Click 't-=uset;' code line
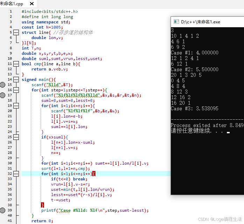 coord(60,200)
